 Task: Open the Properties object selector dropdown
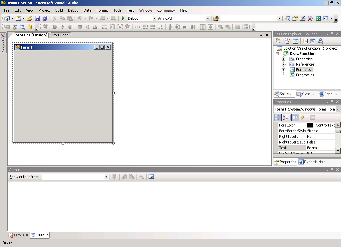click(x=338, y=109)
